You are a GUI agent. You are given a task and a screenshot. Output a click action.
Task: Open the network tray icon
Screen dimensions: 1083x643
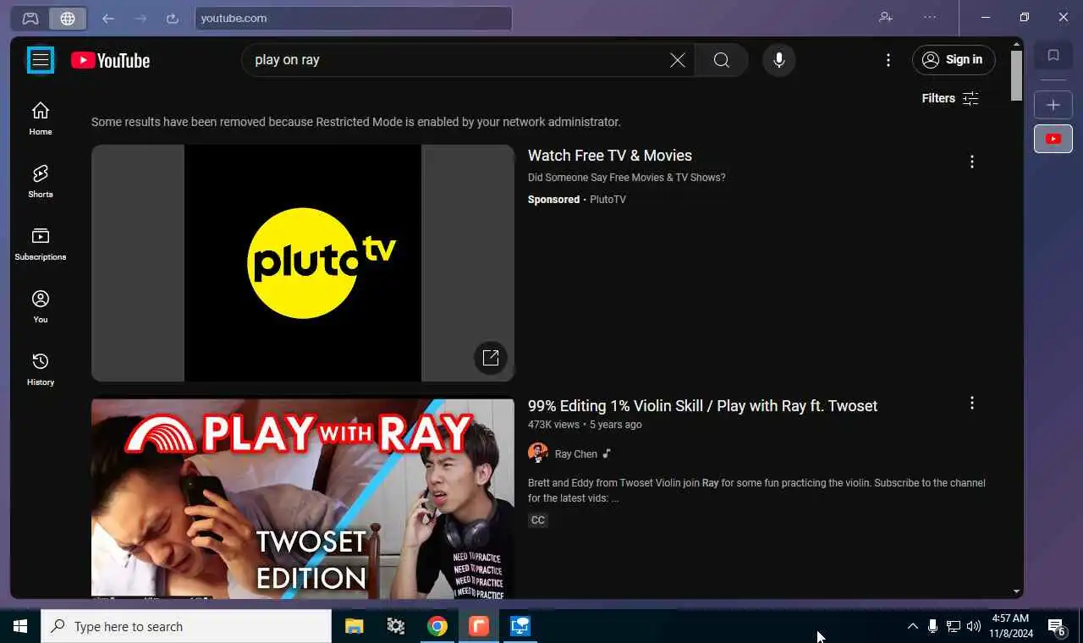coord(954,626)
